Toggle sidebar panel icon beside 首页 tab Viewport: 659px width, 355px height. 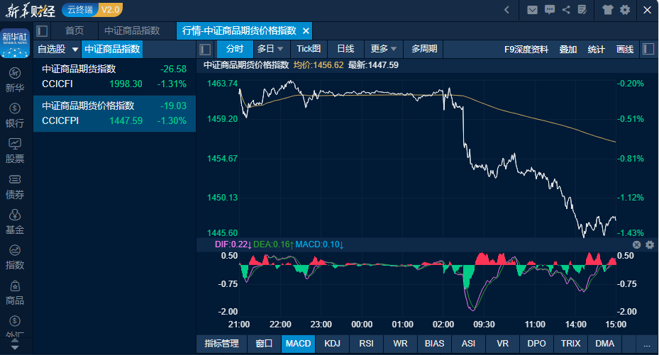(x=42, y=30)
